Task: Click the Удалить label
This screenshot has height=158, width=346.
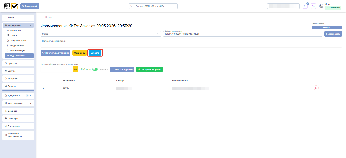Action: pyautogui.click(x=104, y=69)
